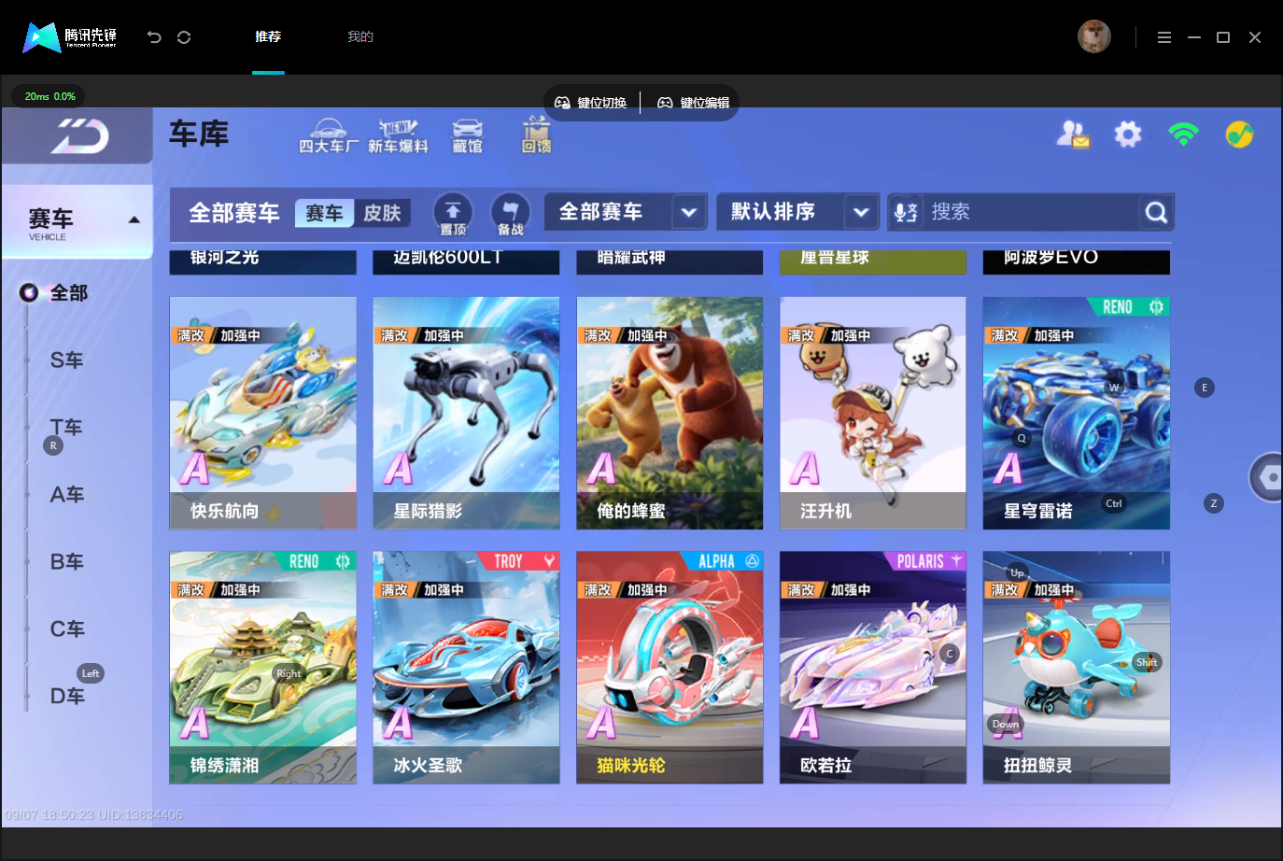Image resolution: width=1283 pixels, height=861 pixels.
Task: Select the 扭扭鲸灵 whale car card
Action: coord(1077,667)
